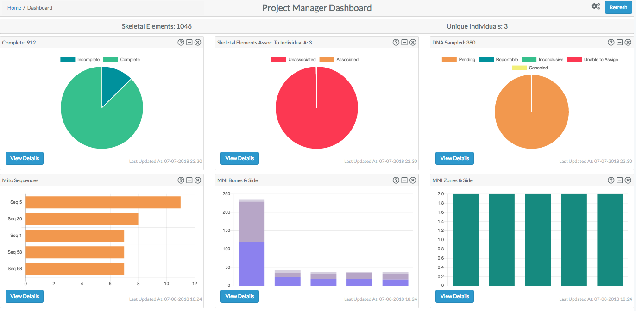Close the Skeletal Elements Assoc. panel
636x311 pixels.
(413, 42)
